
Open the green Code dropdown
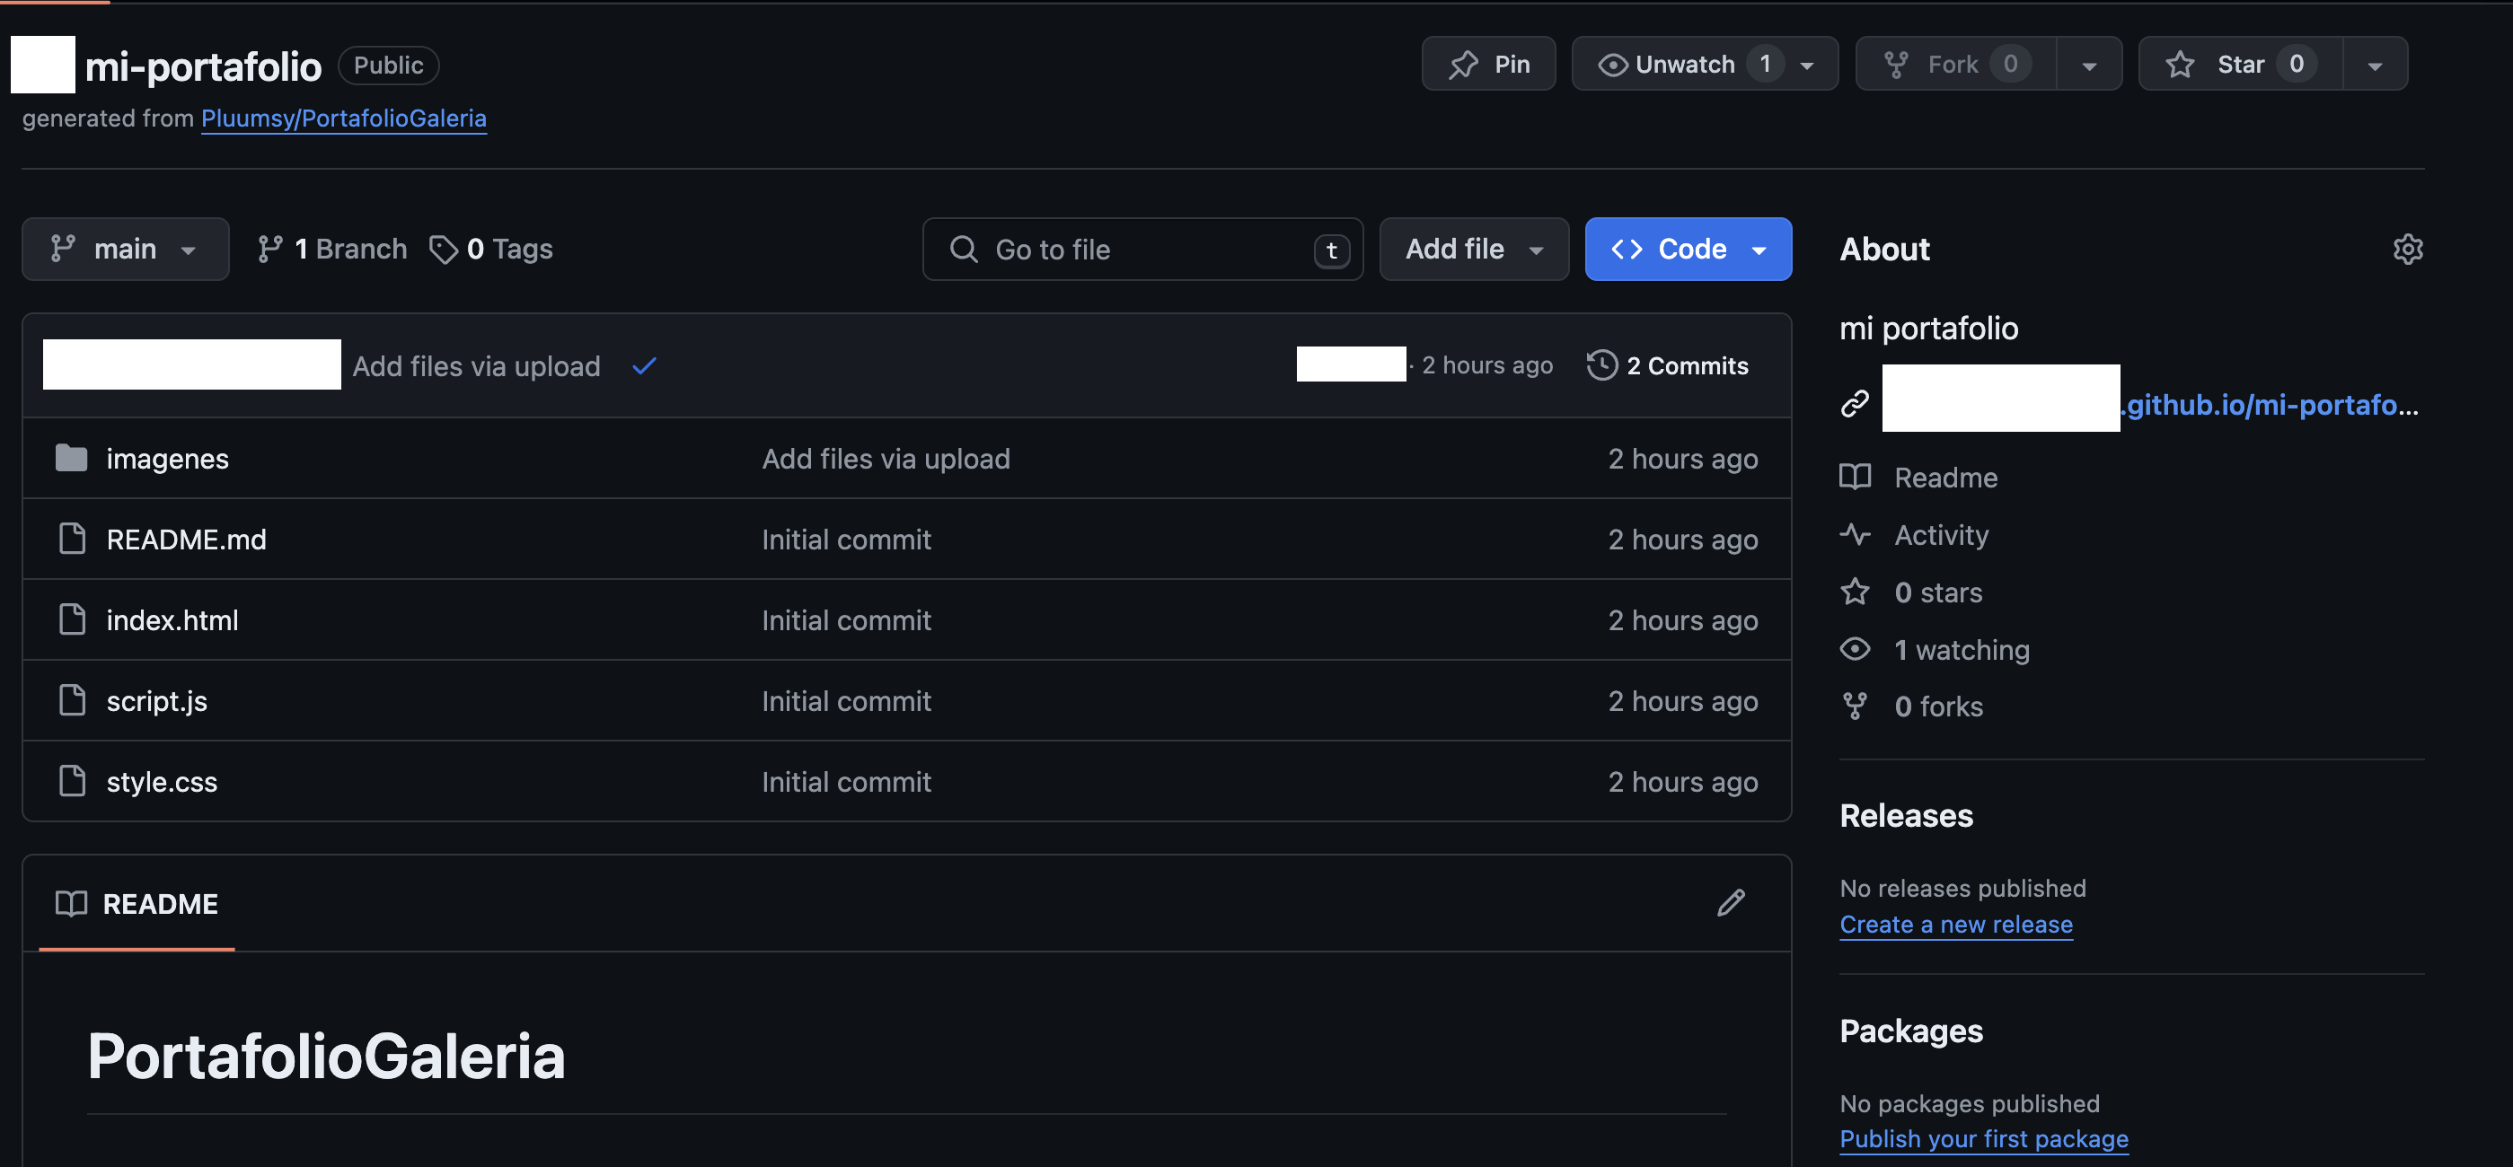tap(1688, 250)
